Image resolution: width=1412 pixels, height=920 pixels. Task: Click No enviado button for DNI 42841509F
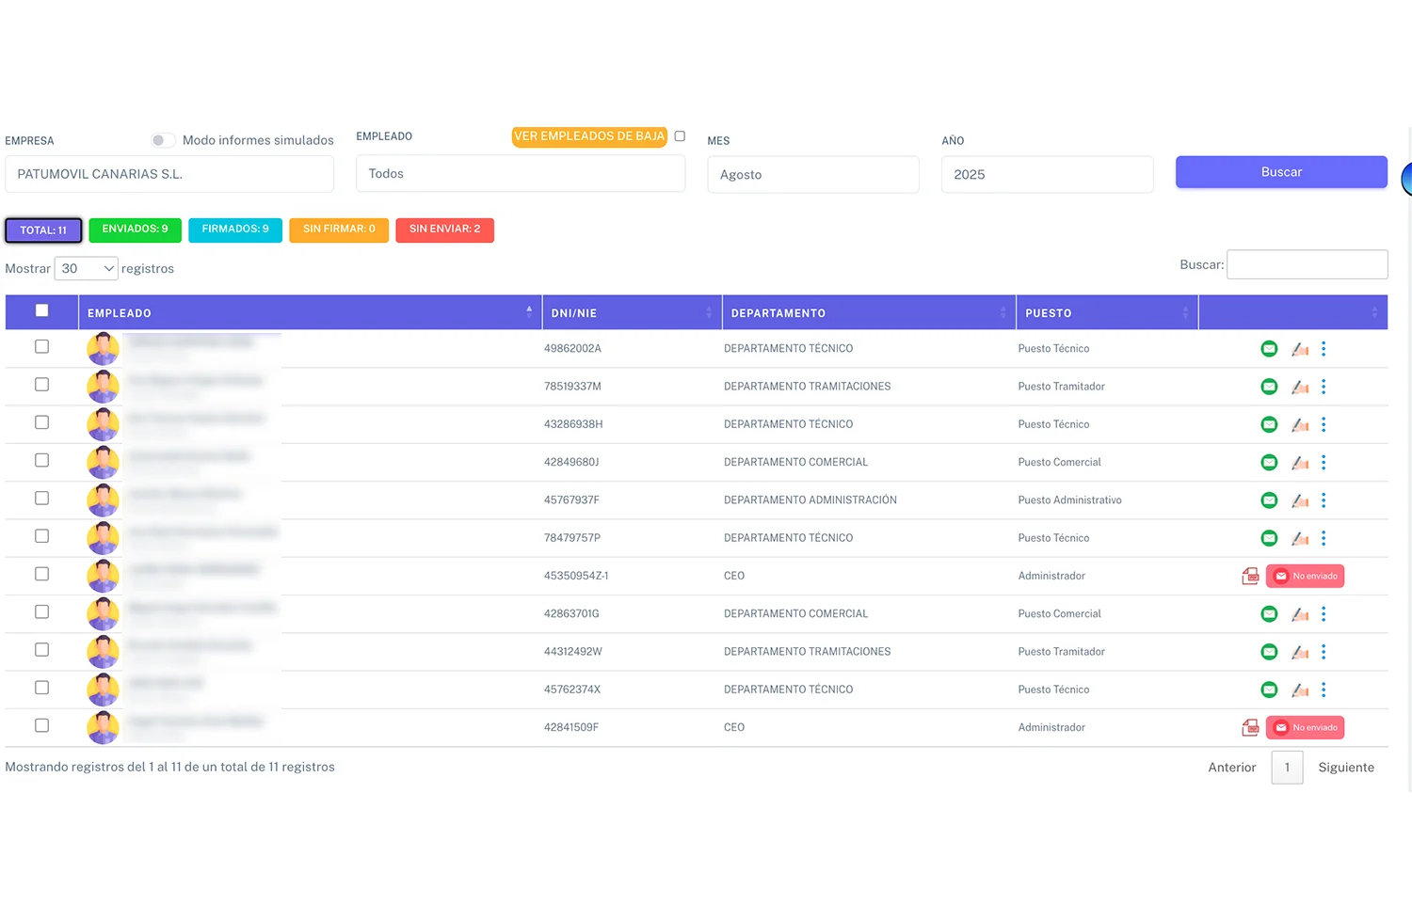pos(1305,727)
